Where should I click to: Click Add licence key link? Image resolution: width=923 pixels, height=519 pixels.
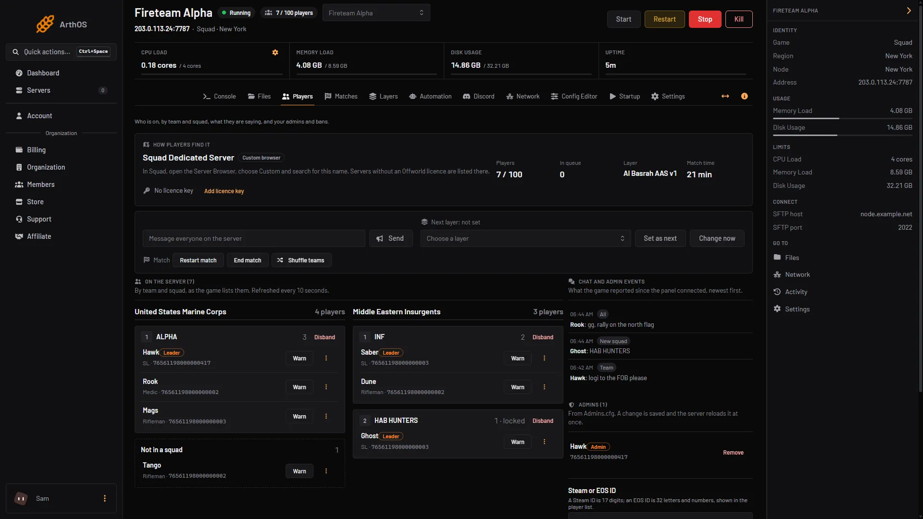point(224,191)
